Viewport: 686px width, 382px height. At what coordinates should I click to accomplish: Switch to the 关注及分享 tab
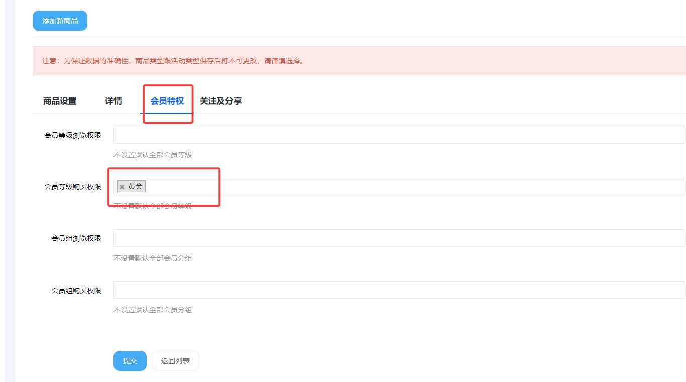(220, 101)
